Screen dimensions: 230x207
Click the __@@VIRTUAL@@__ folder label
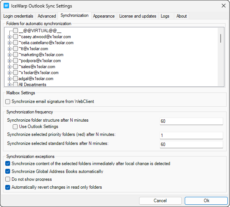pyautogui.click(x=40, y=31)
